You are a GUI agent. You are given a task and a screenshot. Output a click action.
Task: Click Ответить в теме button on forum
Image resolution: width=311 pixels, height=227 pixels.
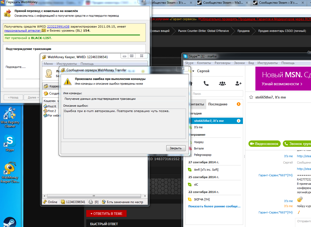click(106, 213)
